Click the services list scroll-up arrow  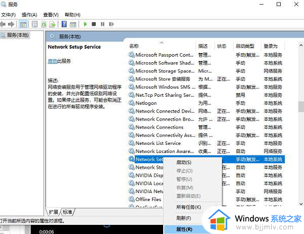(x=301, y=46)
